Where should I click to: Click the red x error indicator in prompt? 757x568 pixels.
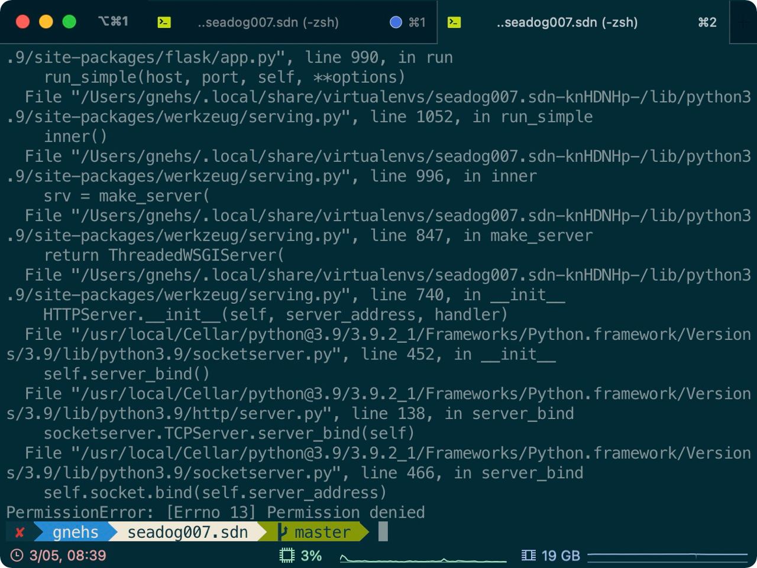pos(20,533)
